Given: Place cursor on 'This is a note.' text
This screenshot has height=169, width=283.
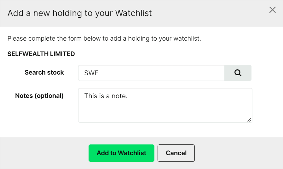Looking at the screenshot, I should click(x=106, y=96).
